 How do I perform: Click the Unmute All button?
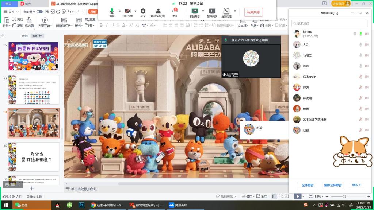point(333,185)
